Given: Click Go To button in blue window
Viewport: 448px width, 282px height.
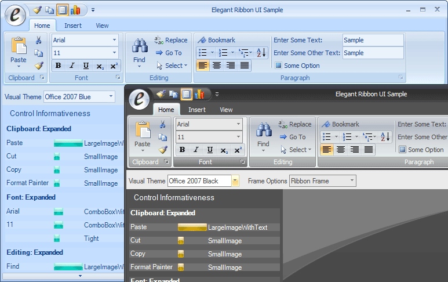Looking at the screenshot, I should click(169, 53).
